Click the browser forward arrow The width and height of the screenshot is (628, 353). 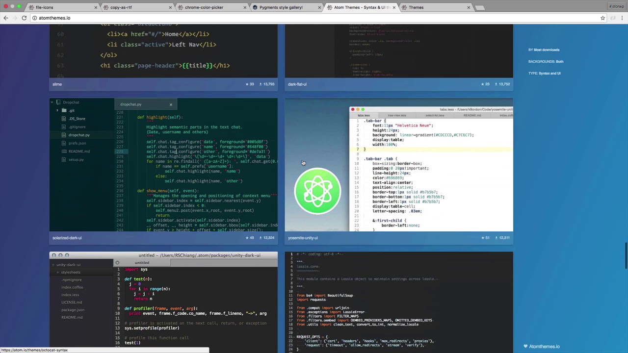click(15, 18)
